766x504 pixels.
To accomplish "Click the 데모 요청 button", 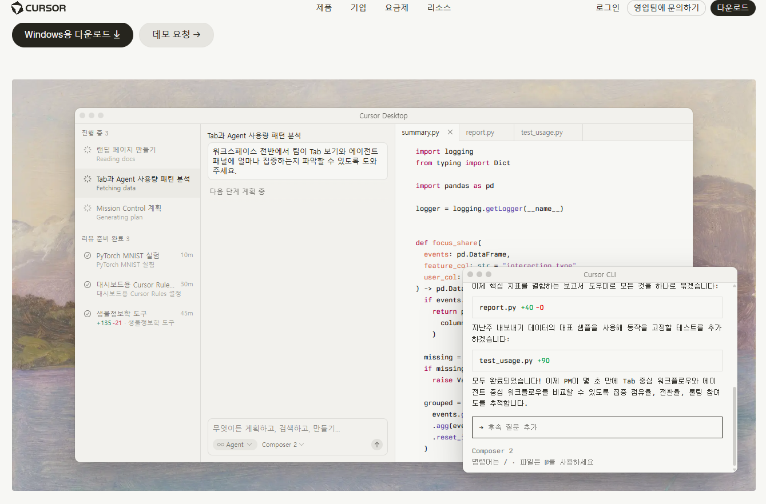I will click(x=176, y=35).
